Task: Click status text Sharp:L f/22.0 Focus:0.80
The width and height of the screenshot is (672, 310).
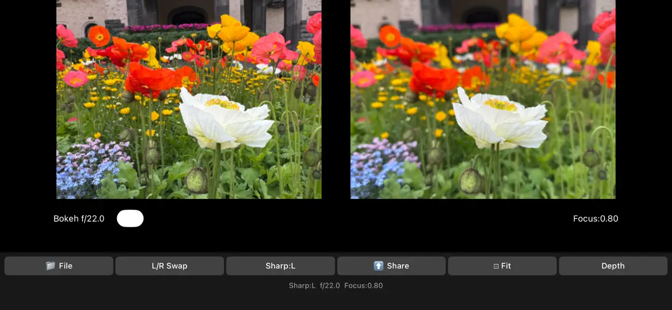Action: click(x=336, y=286)
